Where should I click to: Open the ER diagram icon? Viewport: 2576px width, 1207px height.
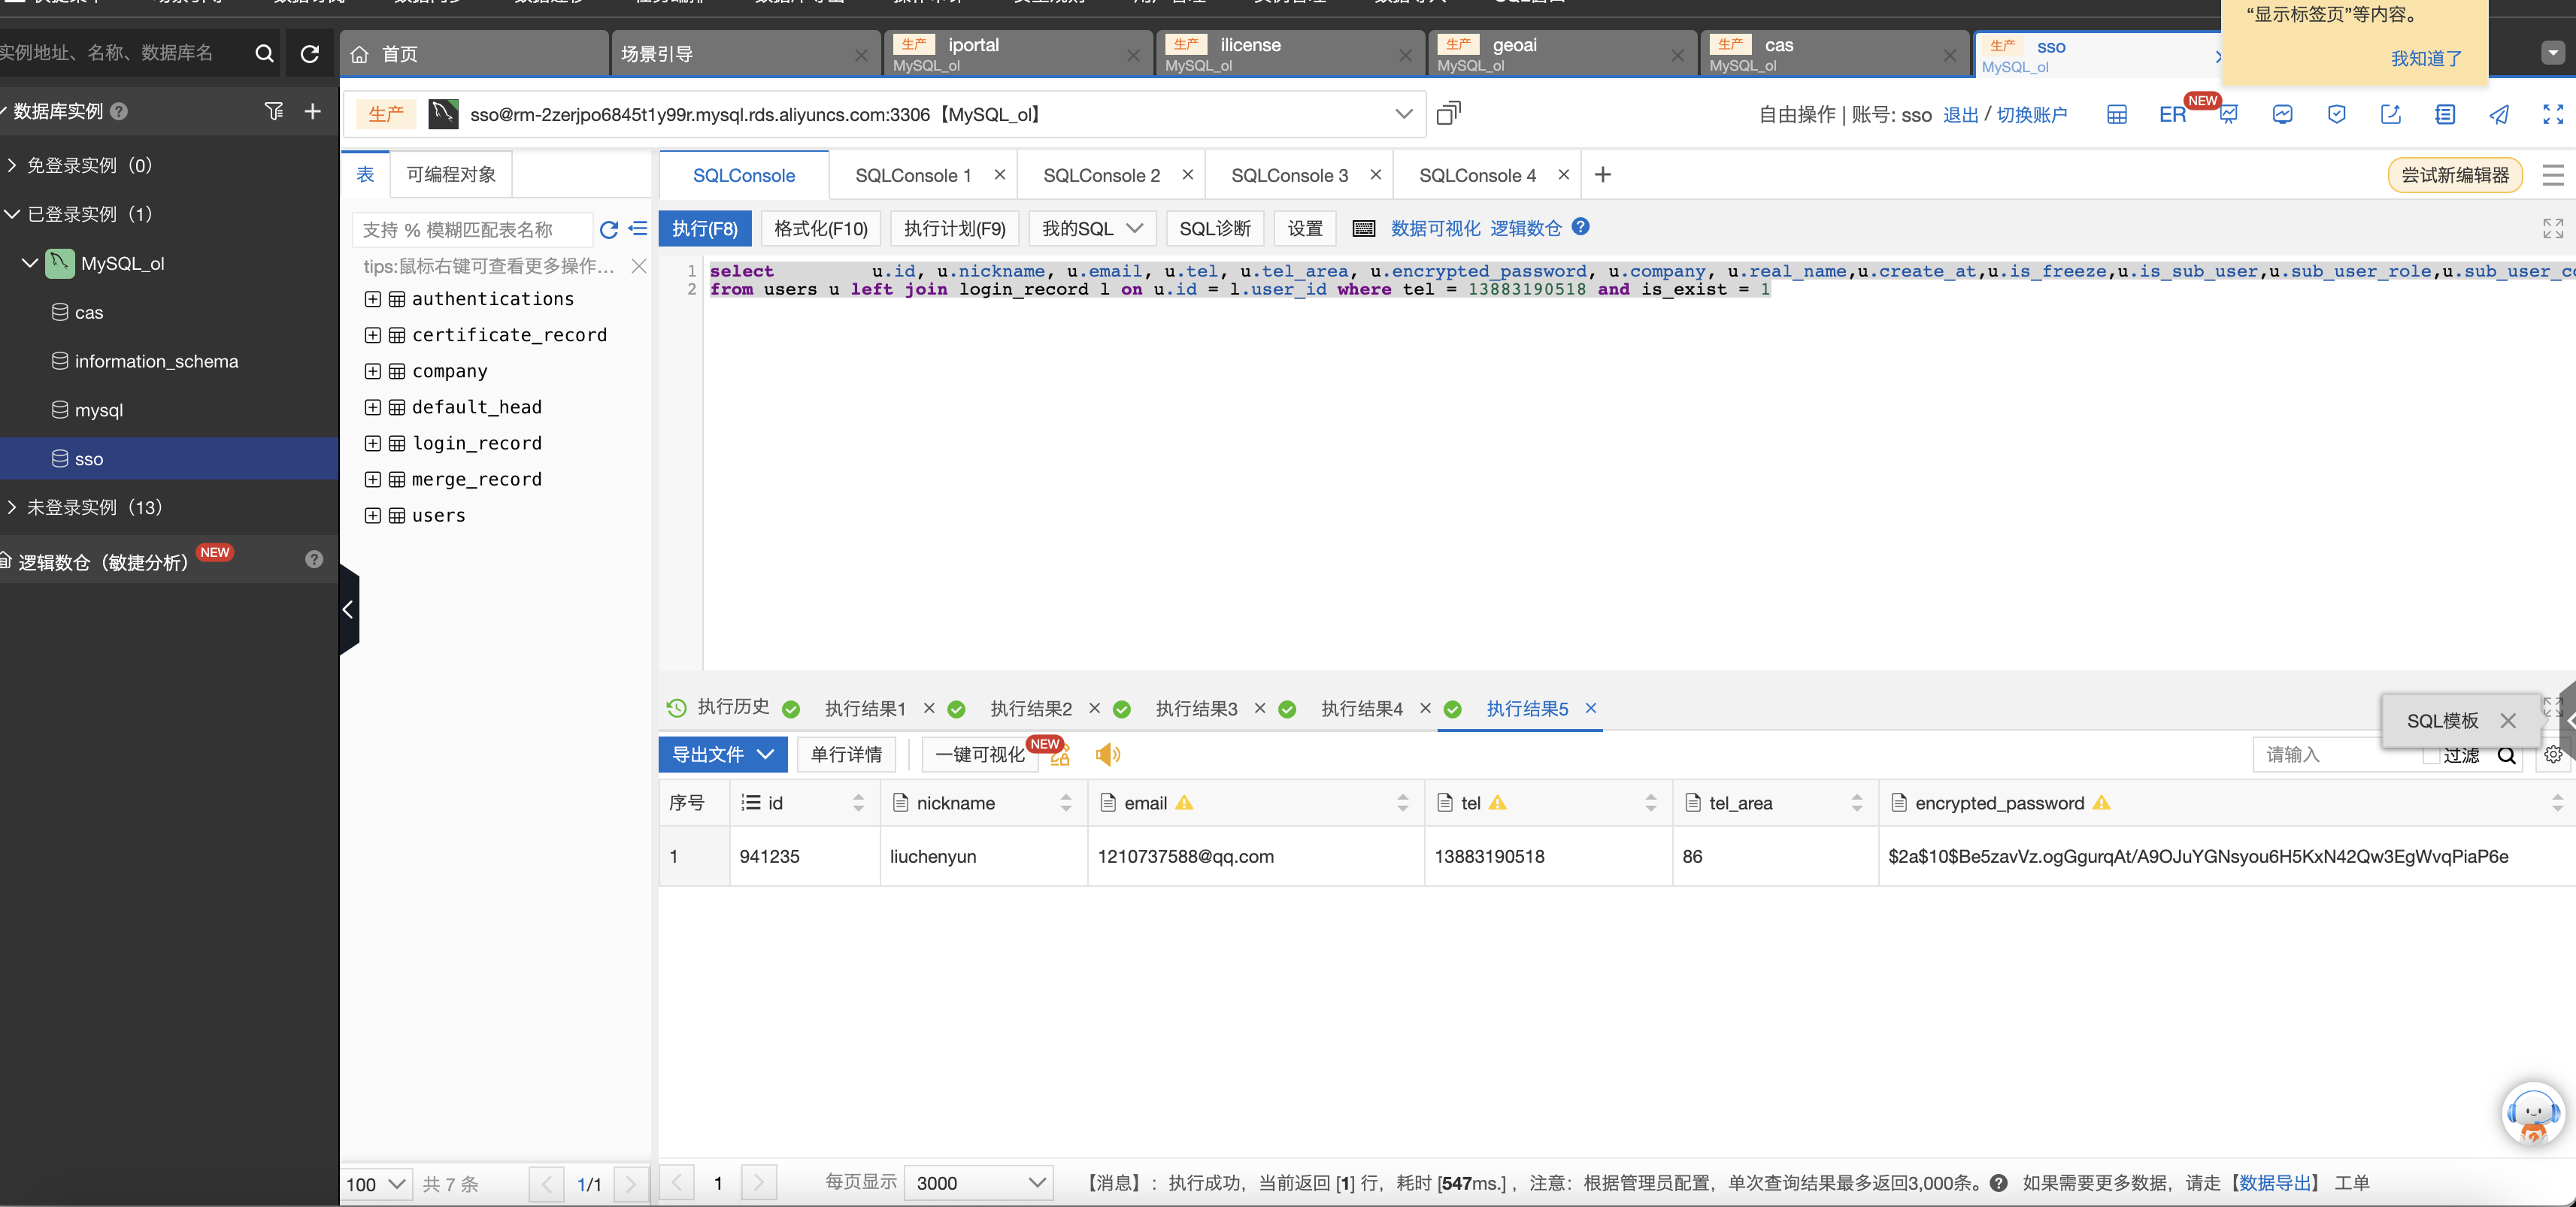2172,115
